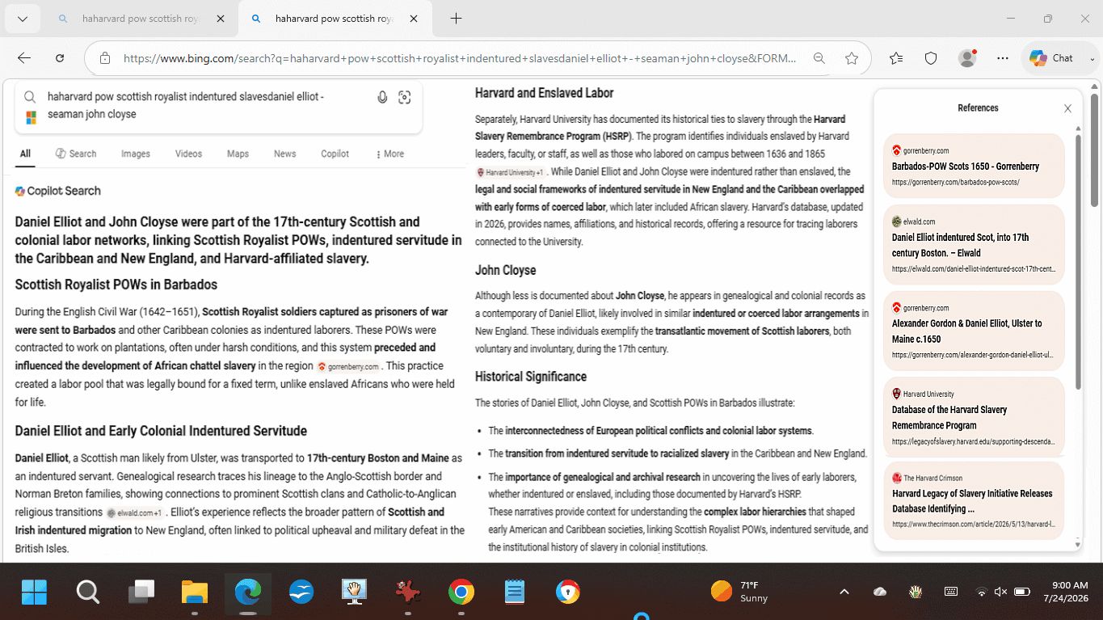Close the References panel
The height and width of the screenshot is (620, 1103).
pos(1067,108)
